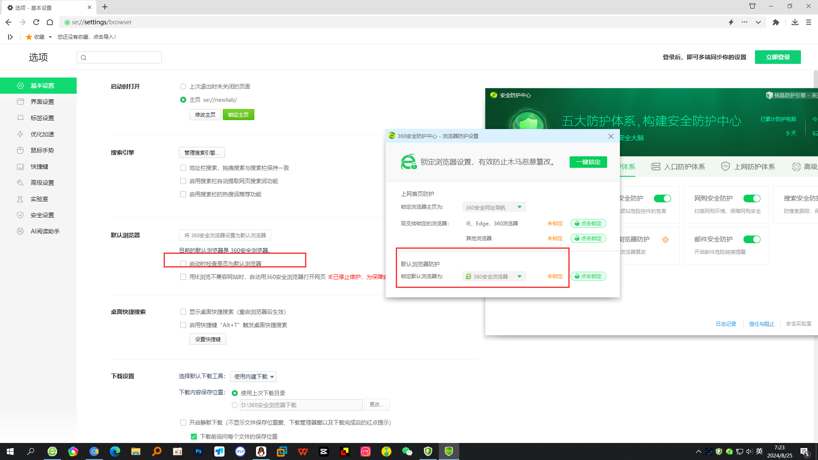Click 一键锁定 green button

click(588, 162)
